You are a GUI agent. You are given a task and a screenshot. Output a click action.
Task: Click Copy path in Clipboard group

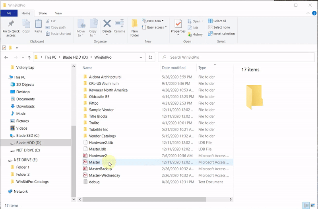56,27
